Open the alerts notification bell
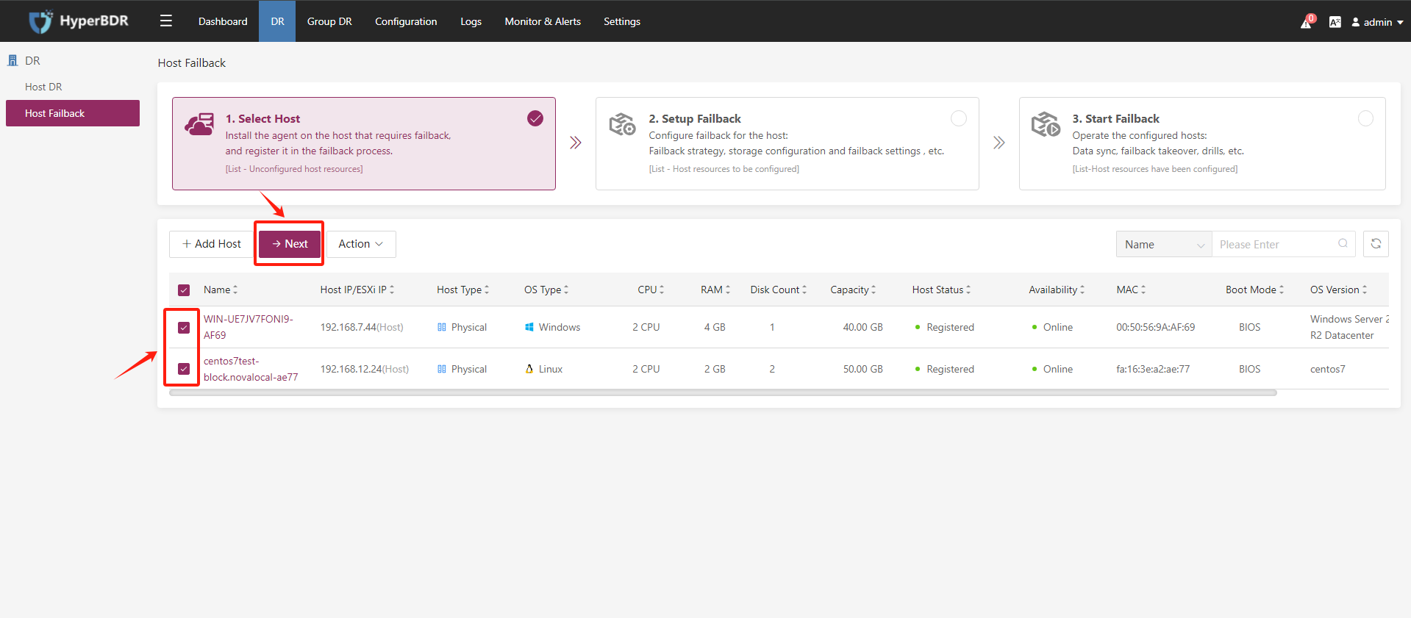1411x618 pixels. tap(1307, 22)
